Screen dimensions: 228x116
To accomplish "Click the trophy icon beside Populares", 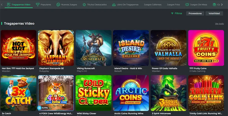I will pos(38,5).
